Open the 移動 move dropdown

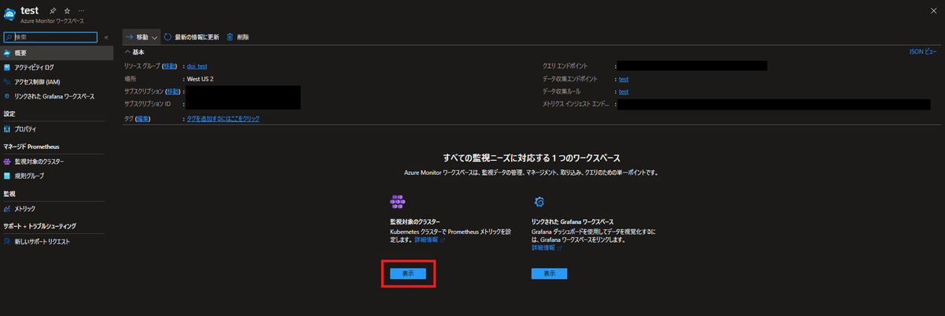(x=142, y=37)
